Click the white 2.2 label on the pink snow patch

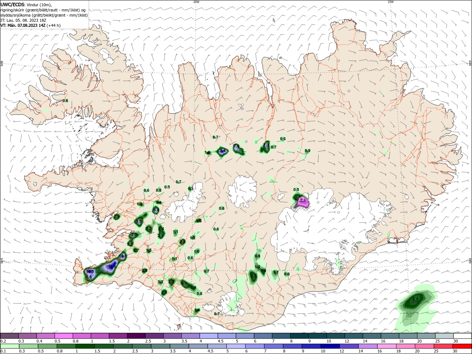tap(302, 199)
